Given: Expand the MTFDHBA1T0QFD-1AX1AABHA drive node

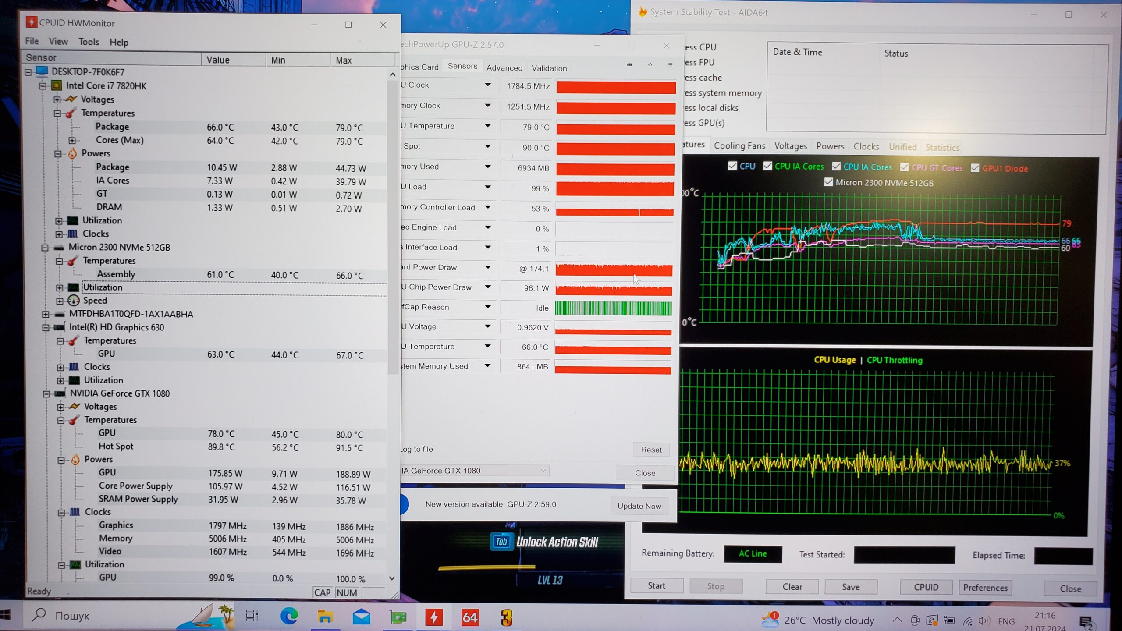Looking at the screenshot, I should click(x=46, y=314).
